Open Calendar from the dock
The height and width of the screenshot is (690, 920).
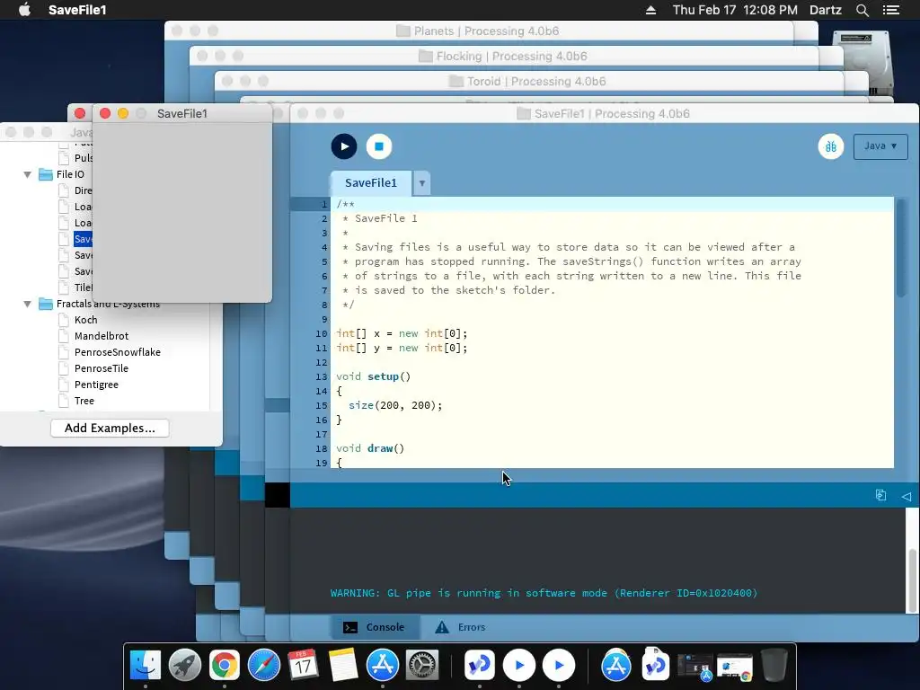click(x=304, y=666)
